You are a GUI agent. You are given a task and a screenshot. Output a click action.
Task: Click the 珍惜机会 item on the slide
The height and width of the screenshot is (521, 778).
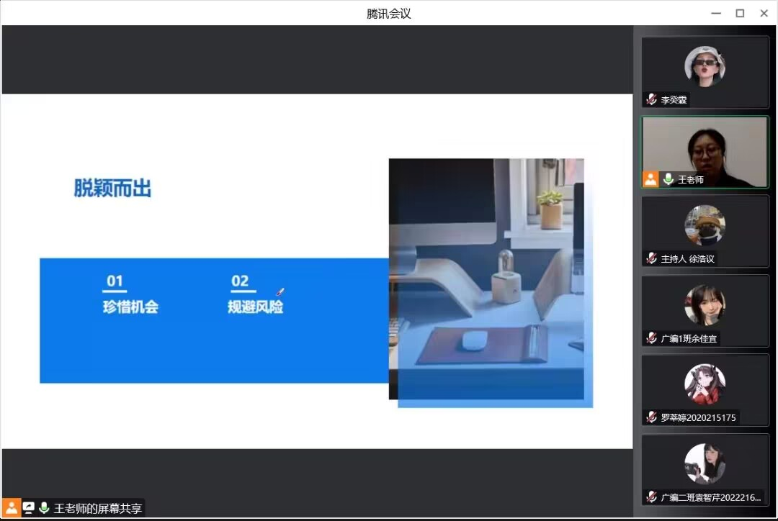130,307
